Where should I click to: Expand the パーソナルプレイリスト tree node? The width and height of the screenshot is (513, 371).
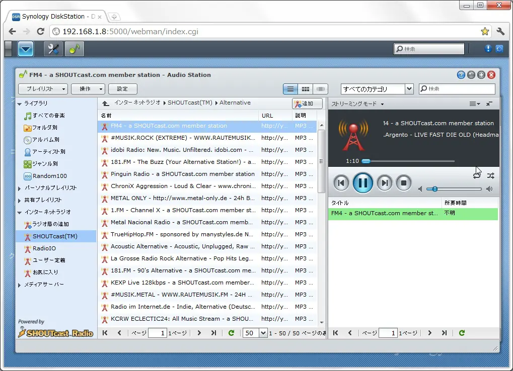19,189
